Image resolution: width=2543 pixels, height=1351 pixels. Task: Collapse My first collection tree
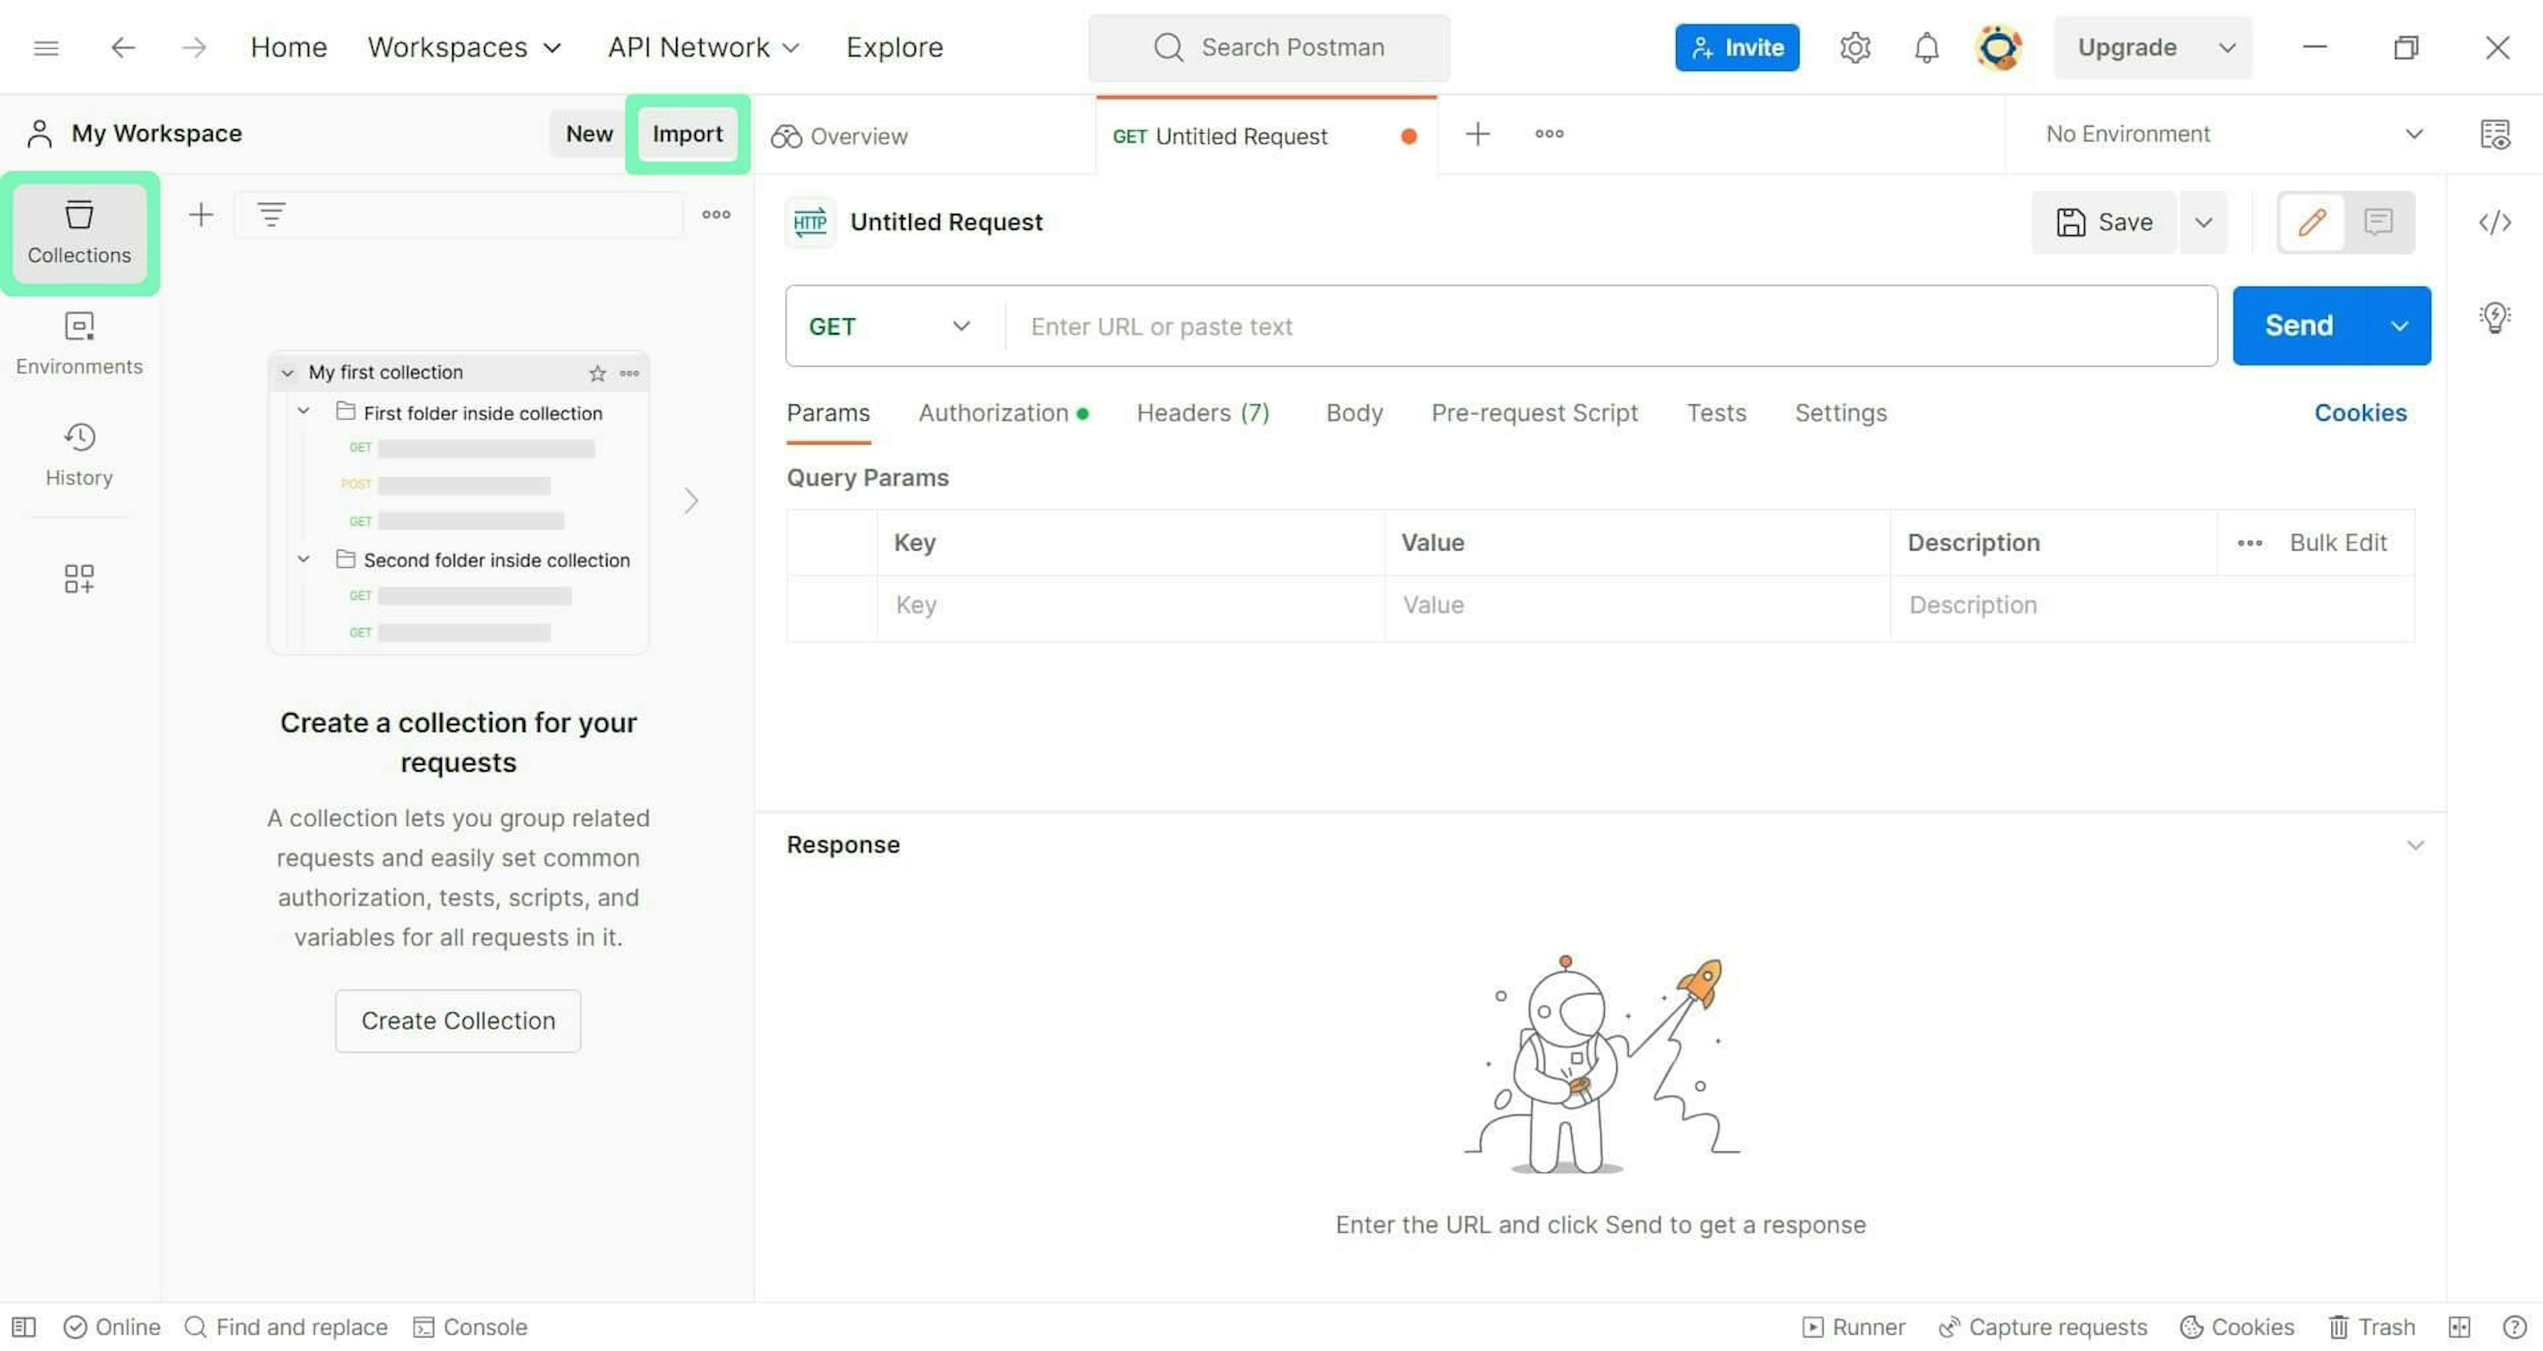tap(287, 374)
